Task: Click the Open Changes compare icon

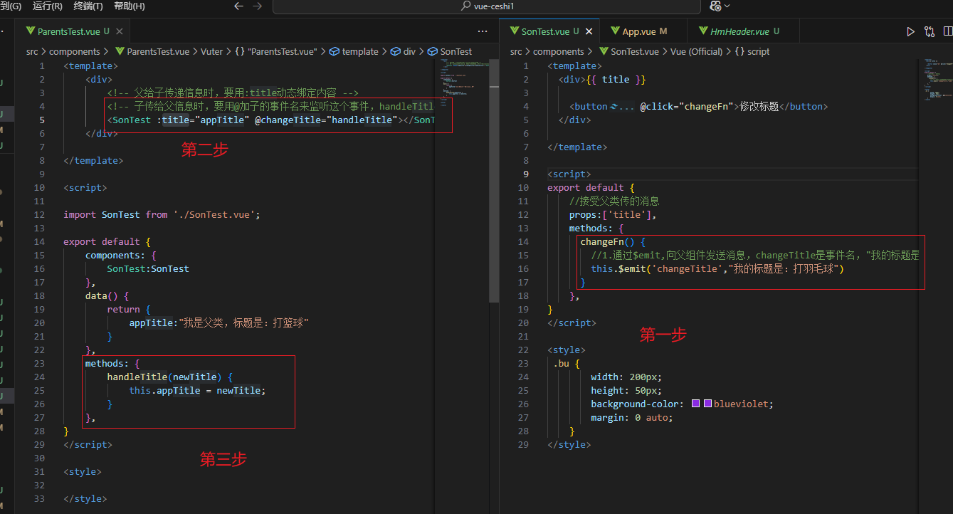Action: pyautogui.click(x=930, y=31)
